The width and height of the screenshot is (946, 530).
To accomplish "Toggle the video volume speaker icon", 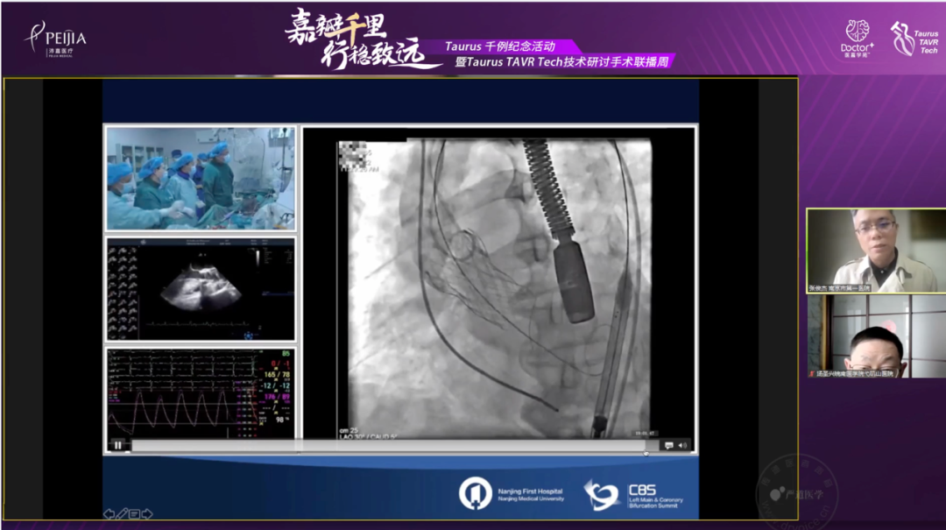I will (682, 445).
